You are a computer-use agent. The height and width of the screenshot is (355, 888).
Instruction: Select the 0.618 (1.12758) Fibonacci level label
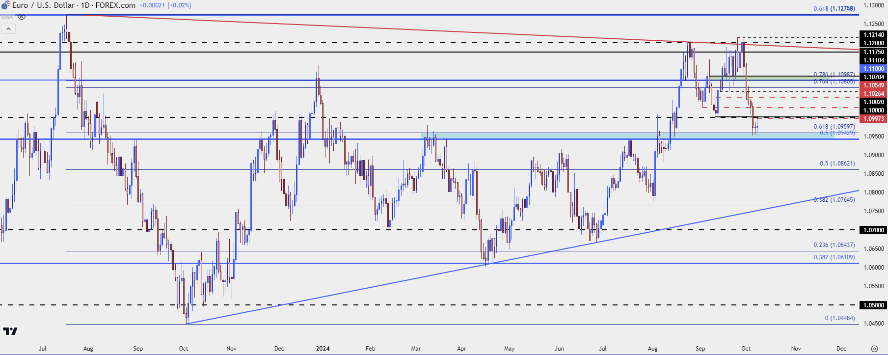click(834, 8)
